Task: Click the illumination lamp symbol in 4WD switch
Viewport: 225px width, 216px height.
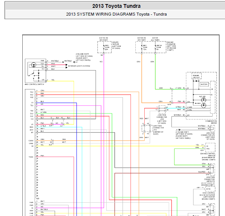Action: (33, 65)
